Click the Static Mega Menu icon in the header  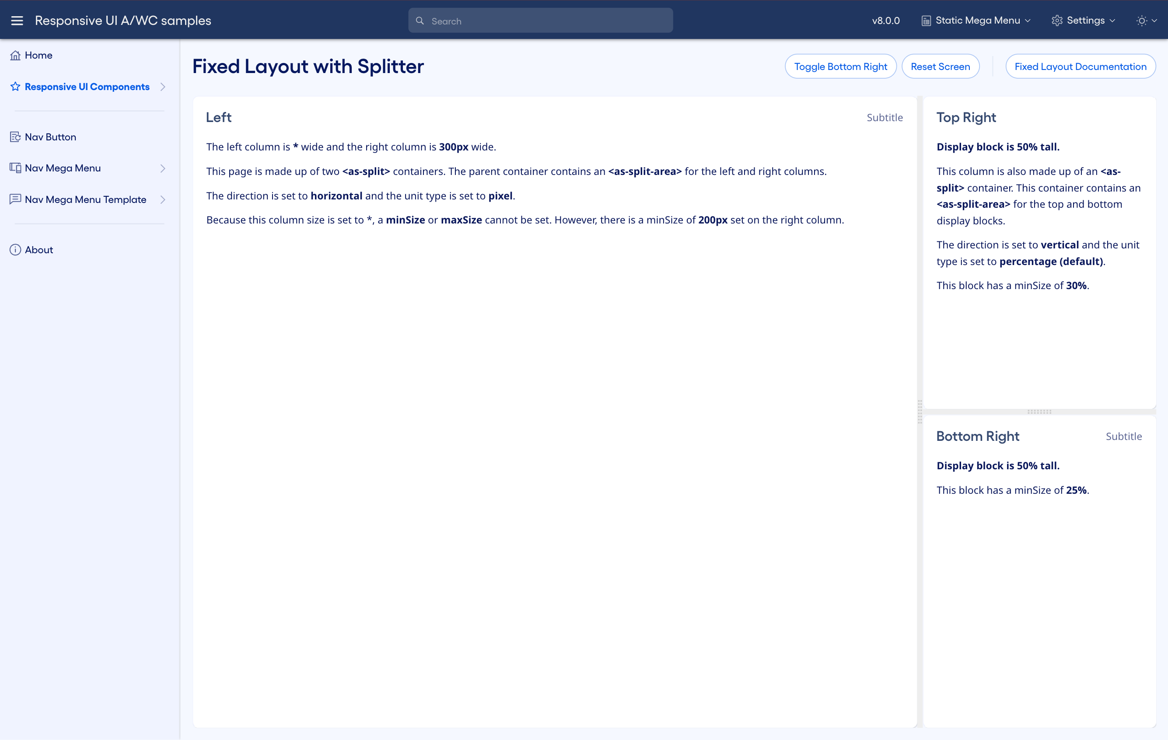click(927, 20)
